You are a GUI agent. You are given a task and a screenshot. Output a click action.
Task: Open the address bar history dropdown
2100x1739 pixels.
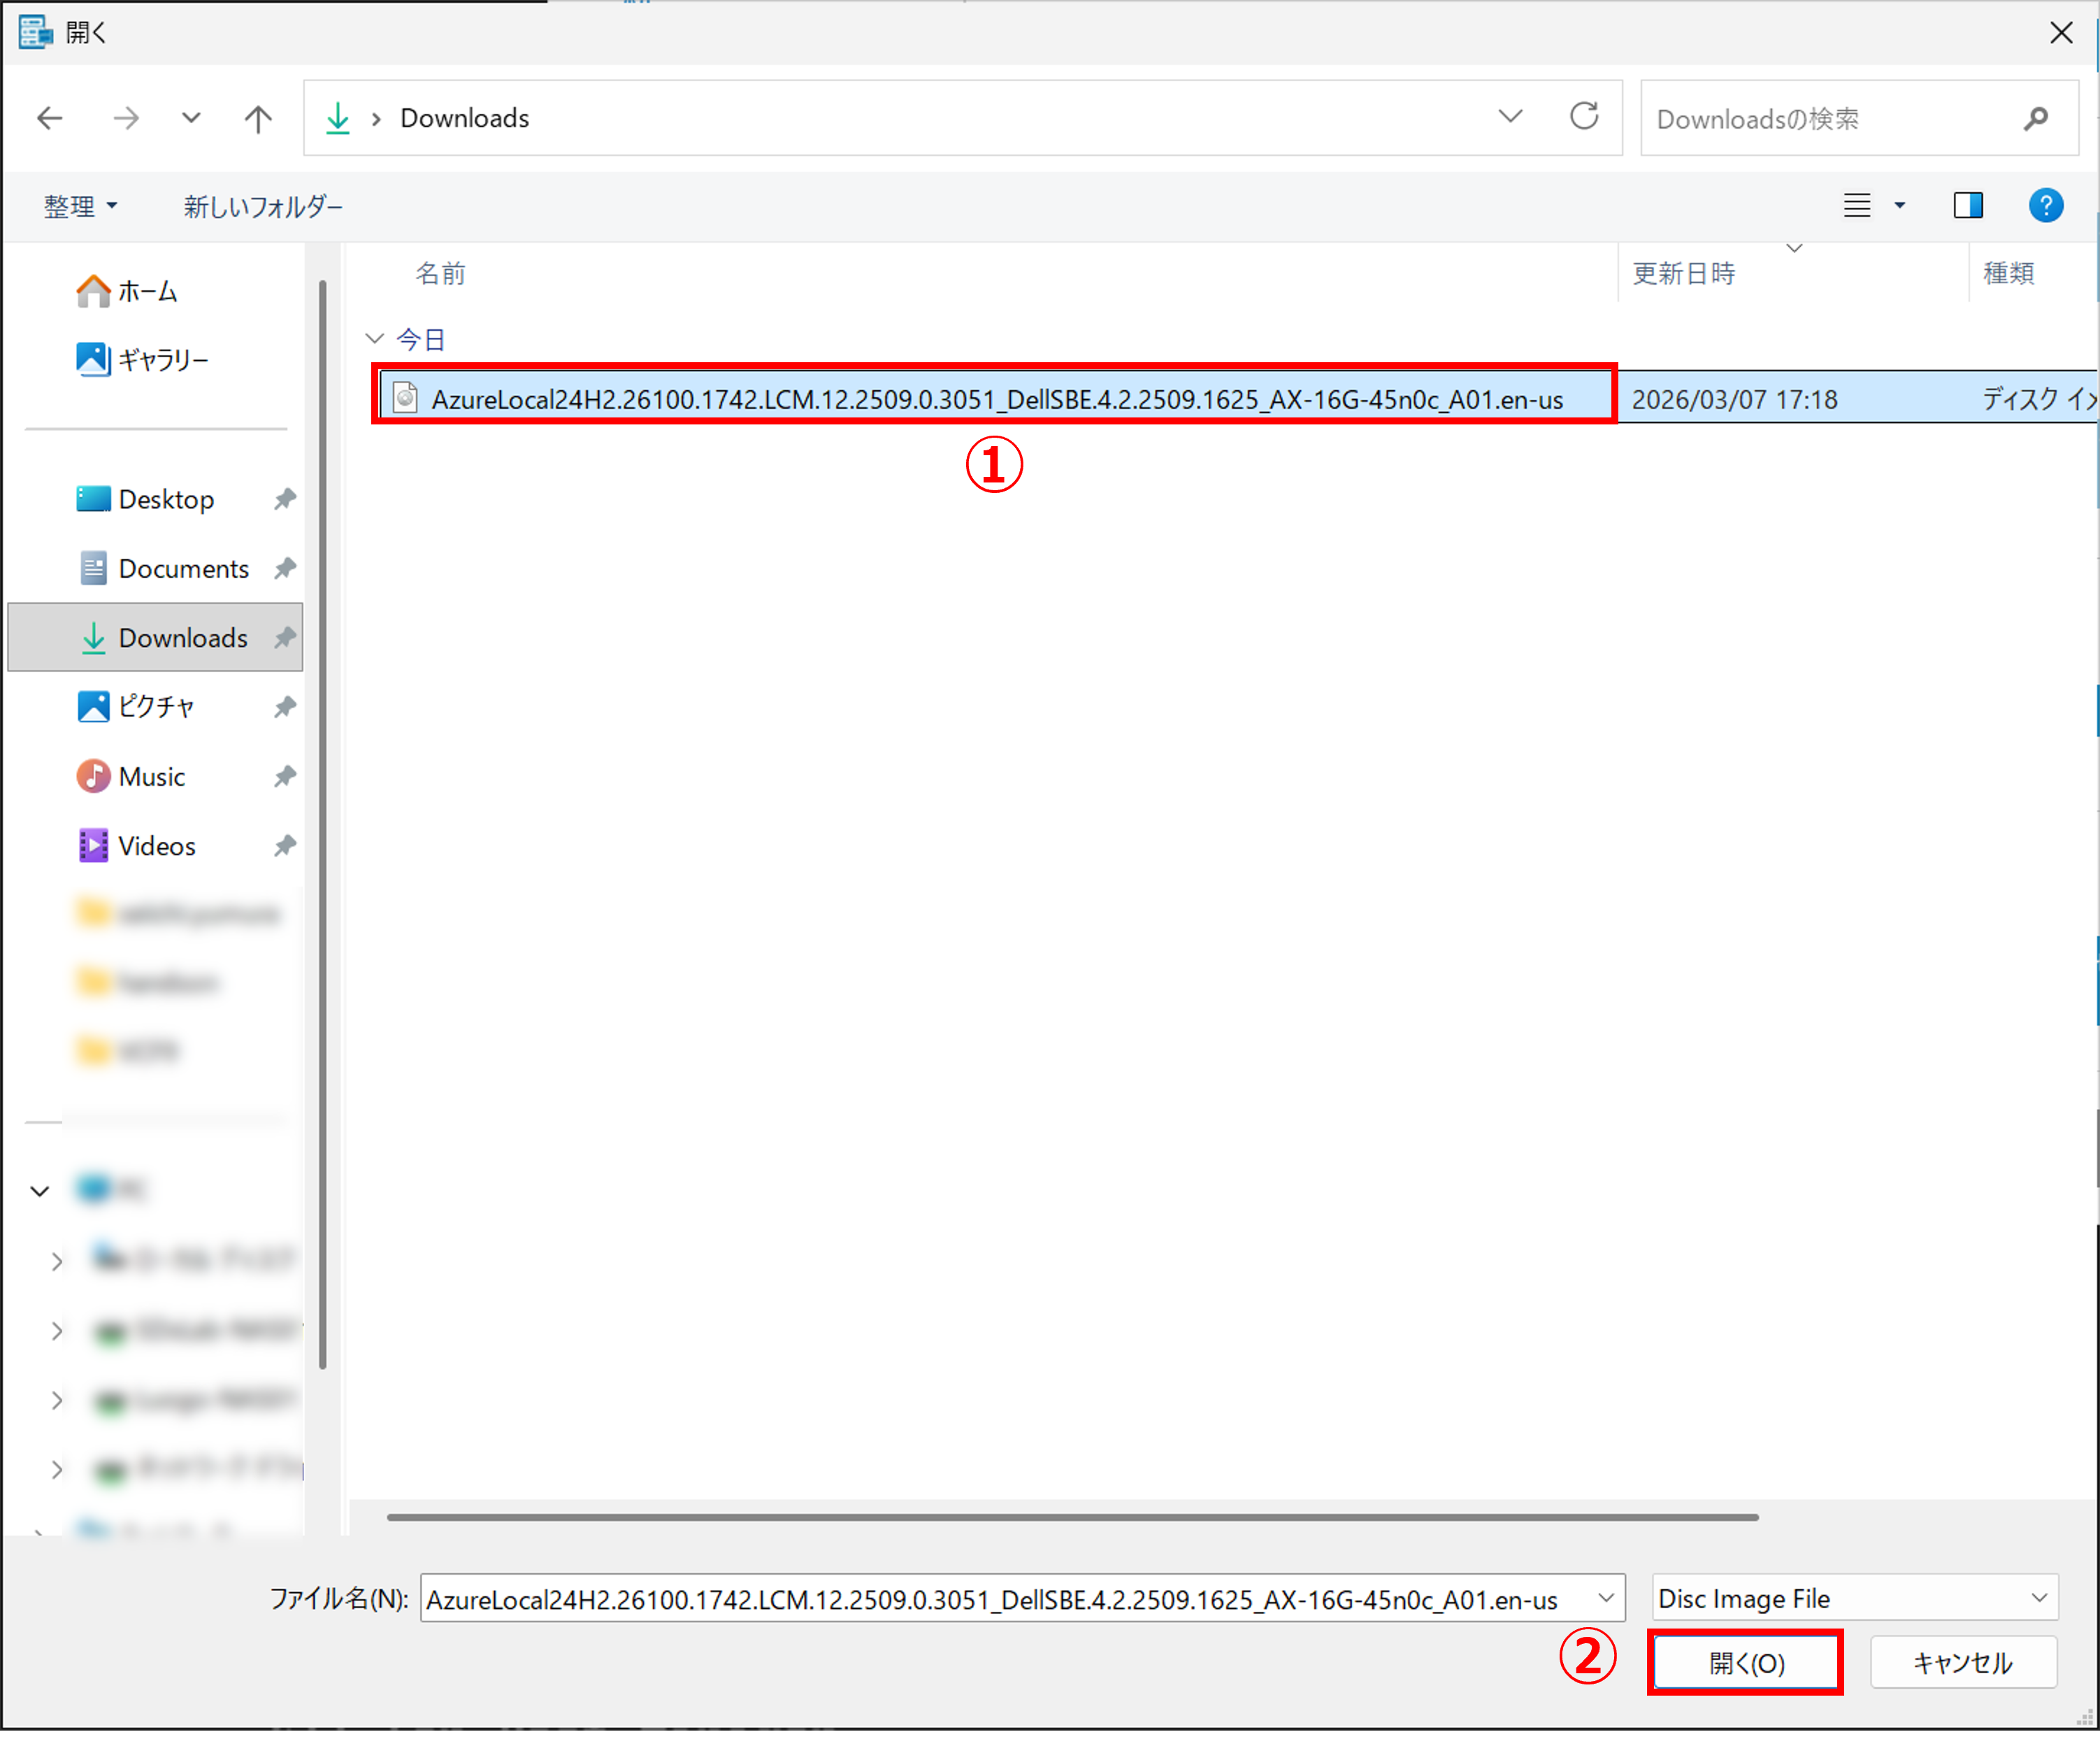(1510, 117)
